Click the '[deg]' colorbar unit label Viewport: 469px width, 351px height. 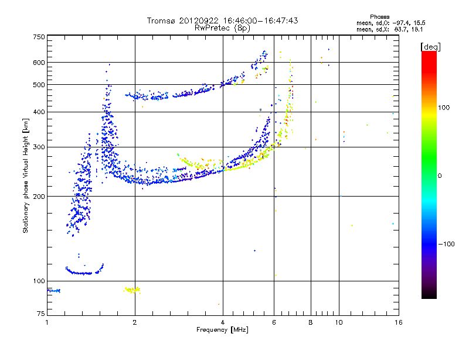tap(430, 47)
